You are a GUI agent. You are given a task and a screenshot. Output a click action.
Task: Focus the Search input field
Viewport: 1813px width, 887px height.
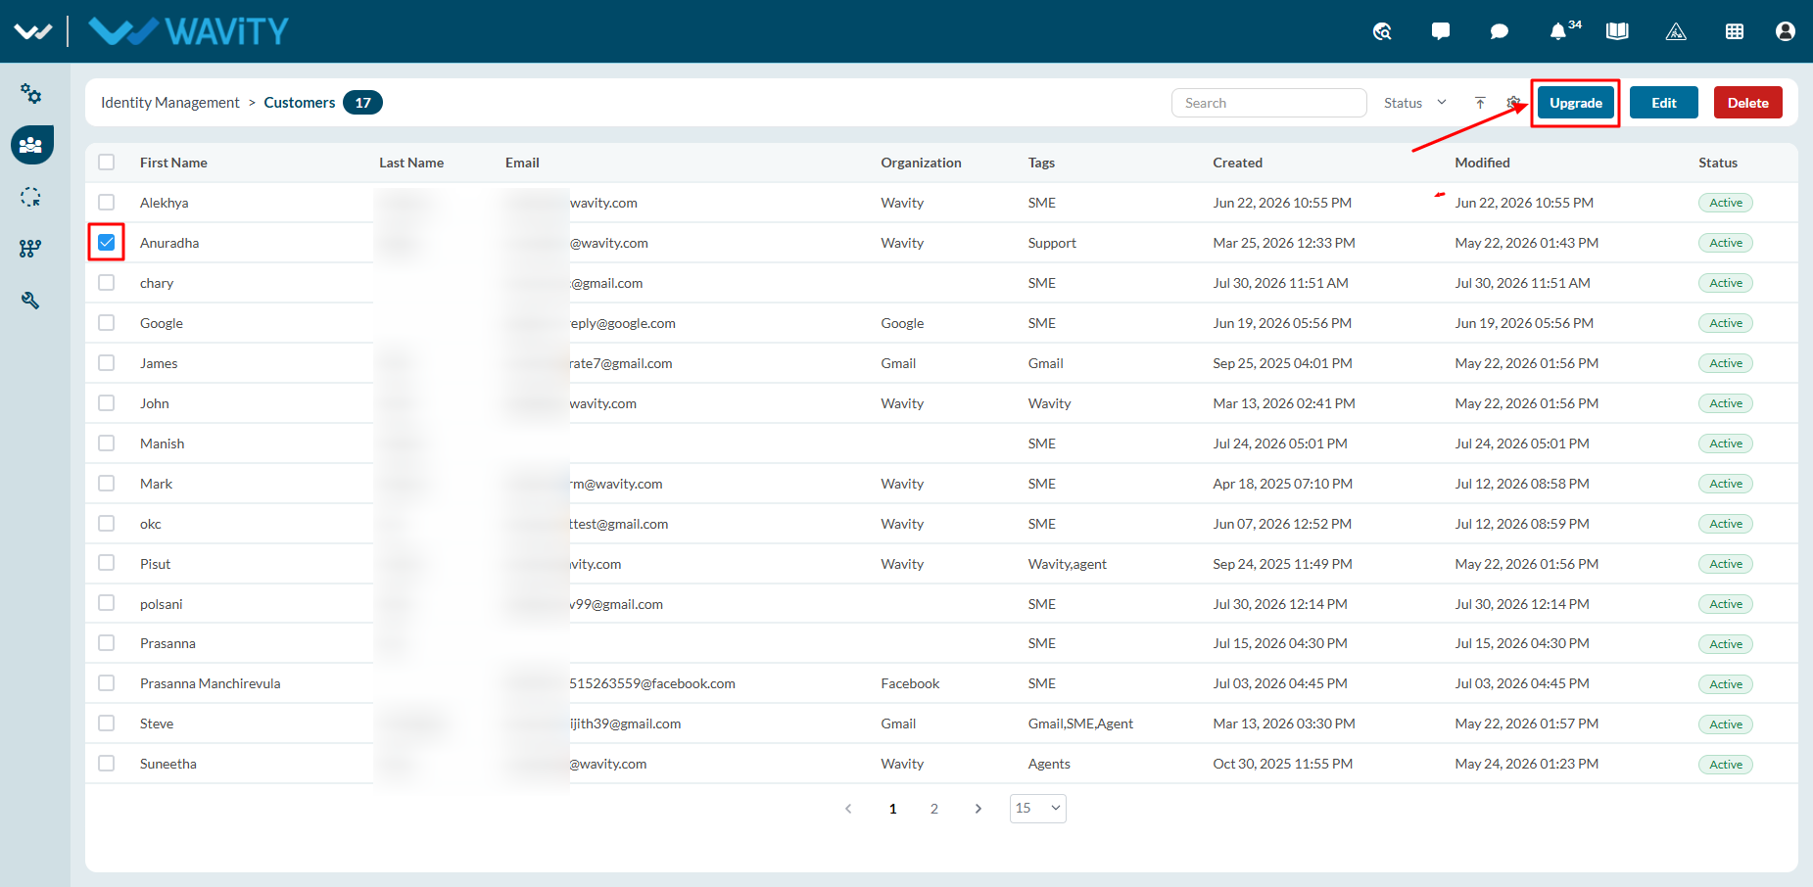1269,103
